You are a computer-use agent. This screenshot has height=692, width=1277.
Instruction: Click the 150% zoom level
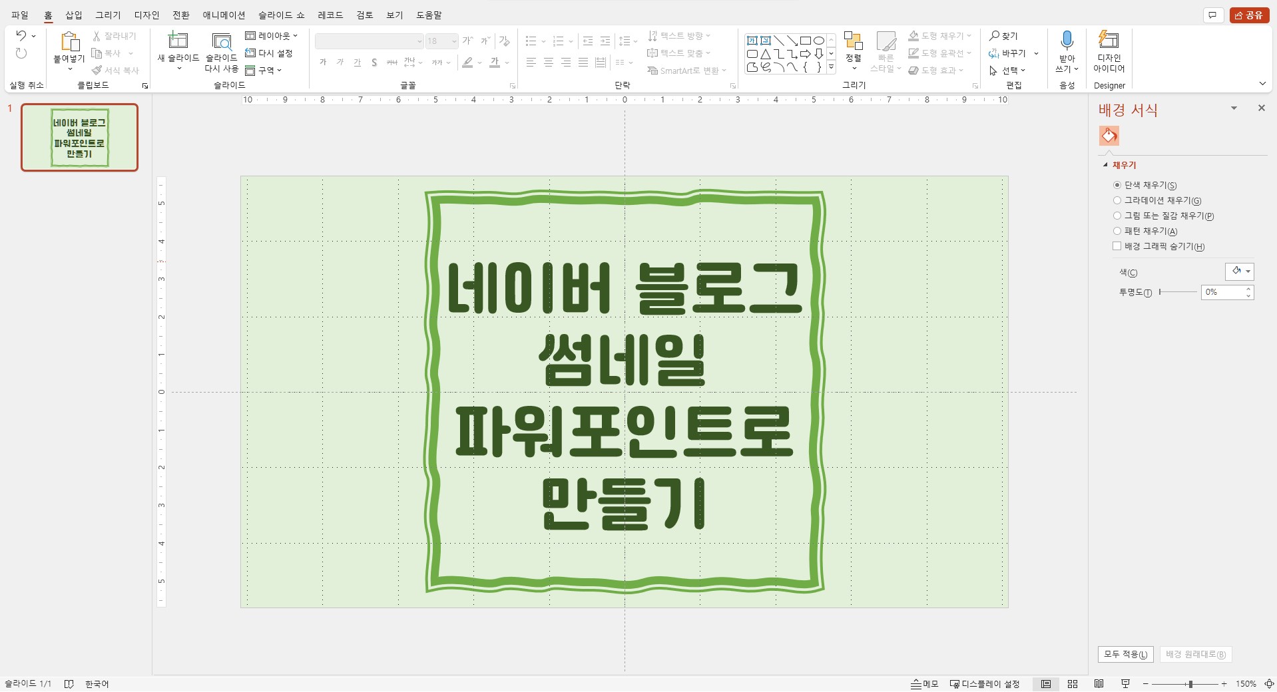(1246, 684)
